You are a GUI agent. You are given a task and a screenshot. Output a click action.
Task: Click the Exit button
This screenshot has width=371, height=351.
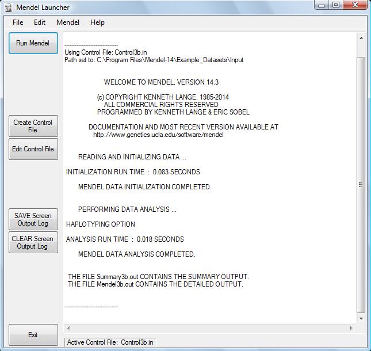click(x=33, y=335)
